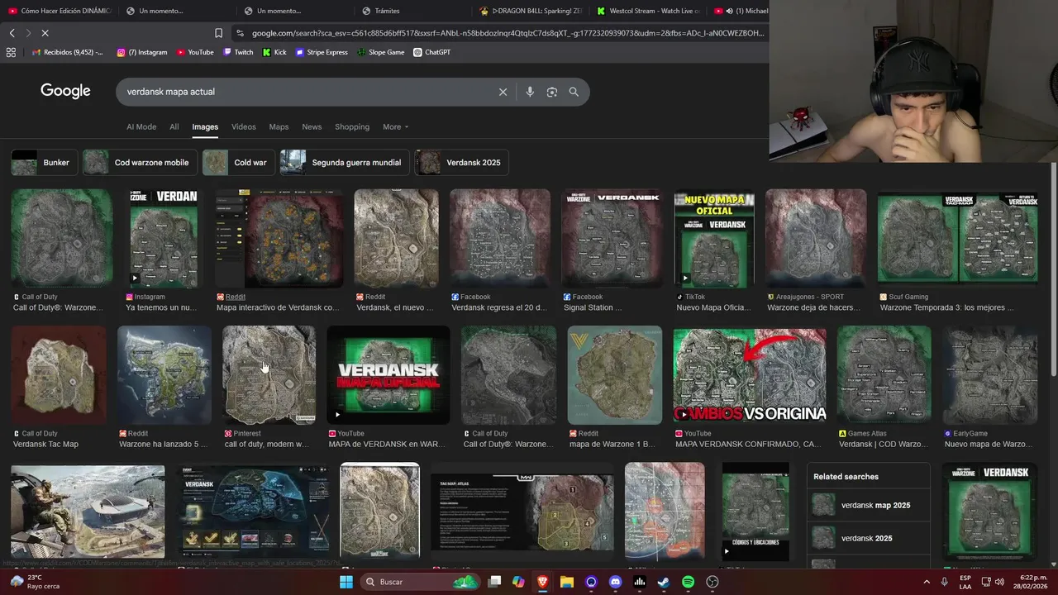This screenshot has width=1058, height=595.
Task: Open the ChatGPT bookmark
Action: tap(431, 52)
